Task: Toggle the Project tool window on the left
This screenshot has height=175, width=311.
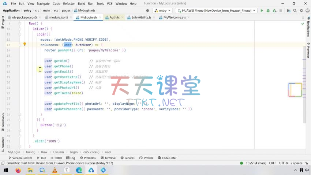Action: pyautogui.click(x=3, y=21)
